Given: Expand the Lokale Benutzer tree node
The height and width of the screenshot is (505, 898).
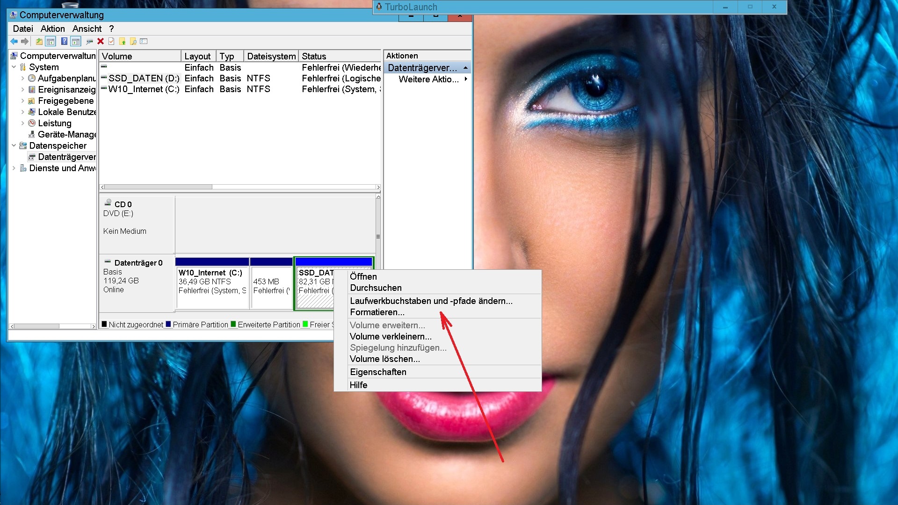Looking at the screenshot, I should pyautogui.click(x=22, y=112).
